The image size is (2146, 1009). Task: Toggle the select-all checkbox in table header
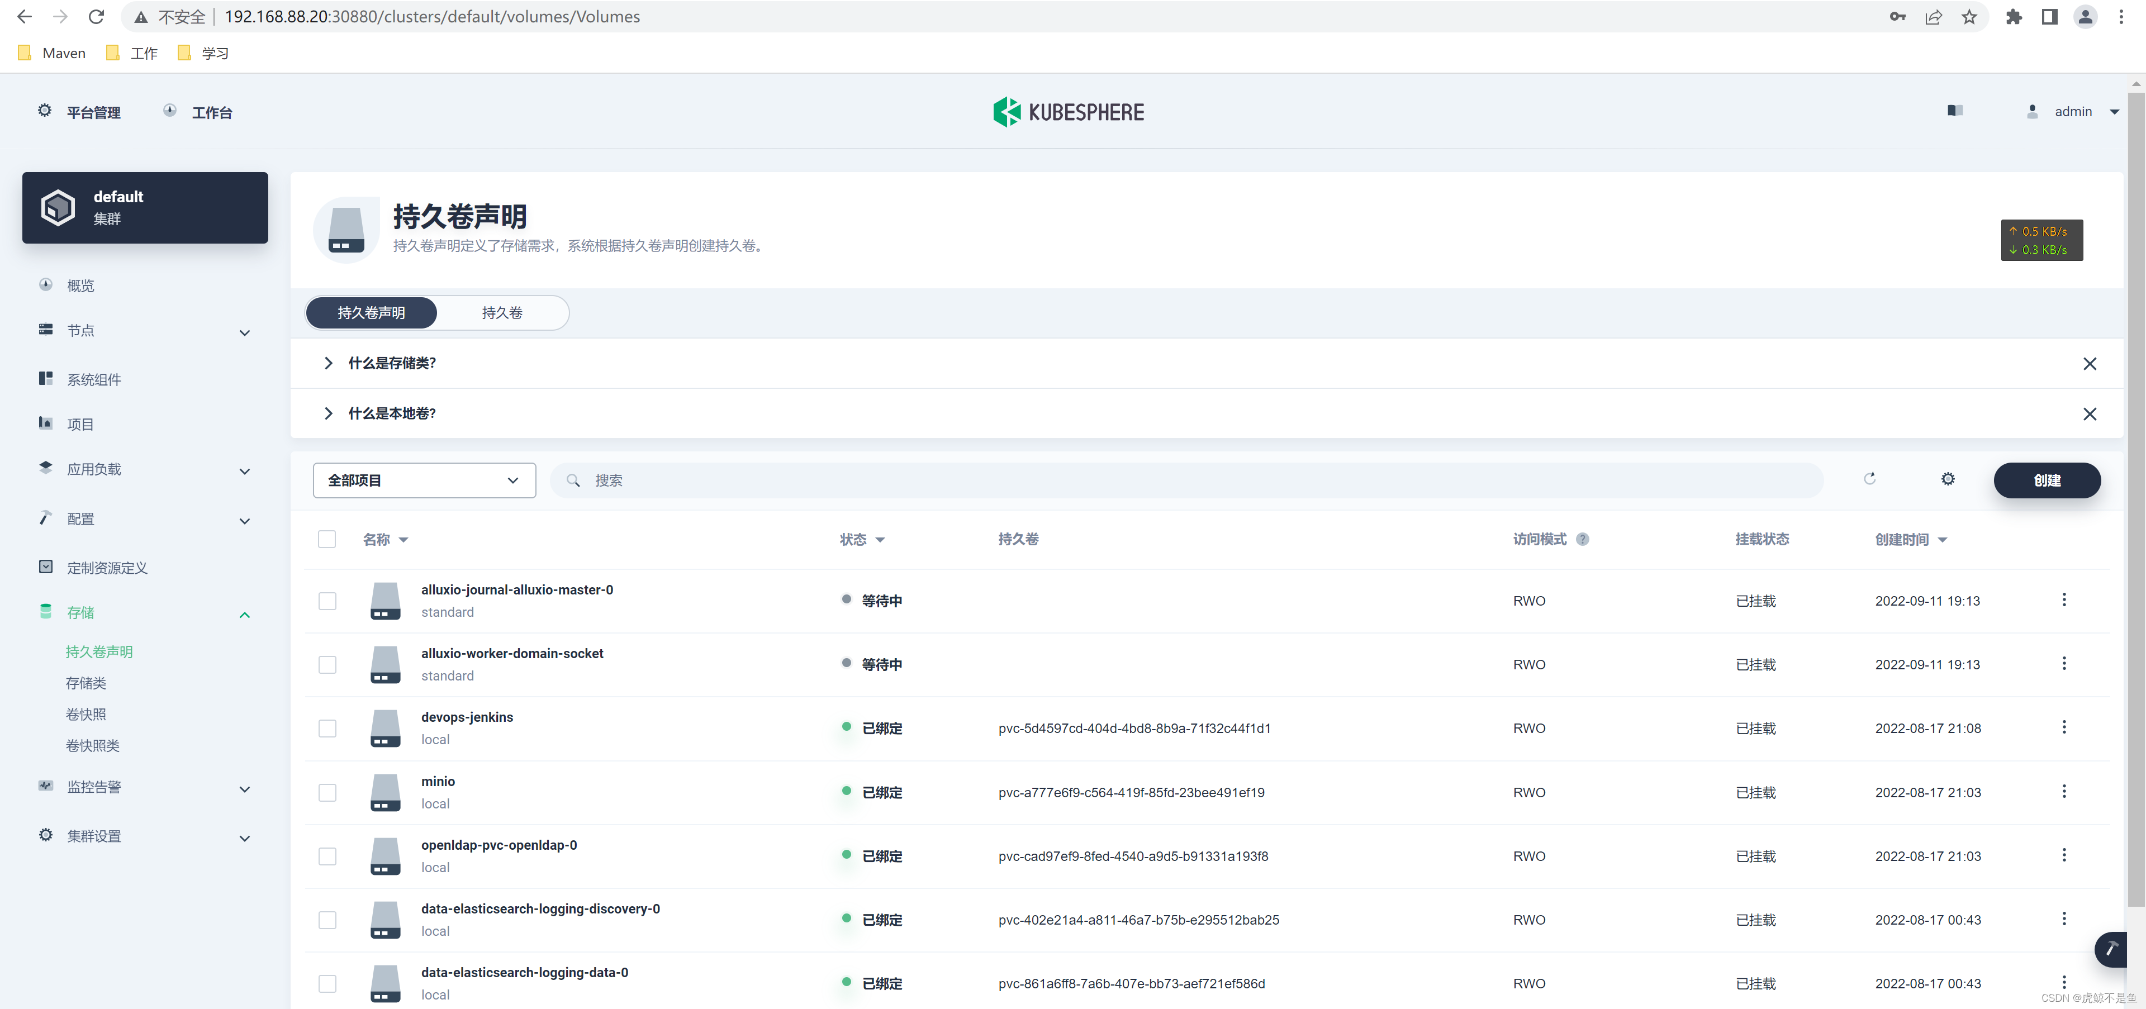pyautogui.click(x=327, y=540)
